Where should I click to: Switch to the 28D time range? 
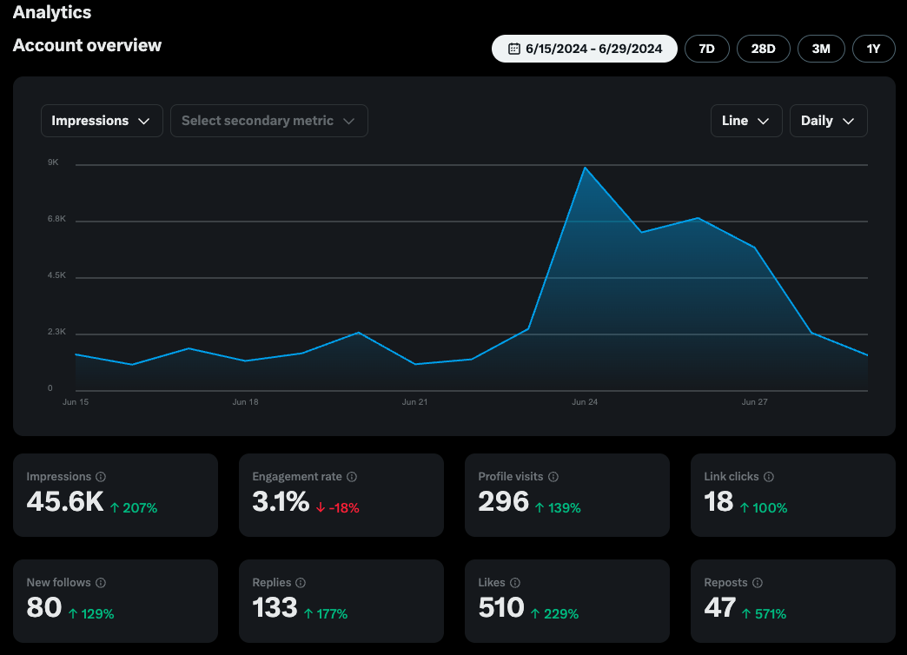764,49
